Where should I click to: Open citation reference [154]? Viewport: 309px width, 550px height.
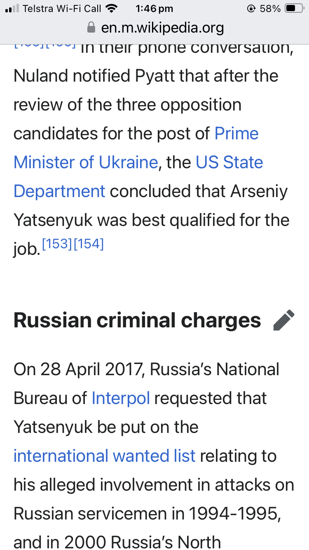pos(88,244)
